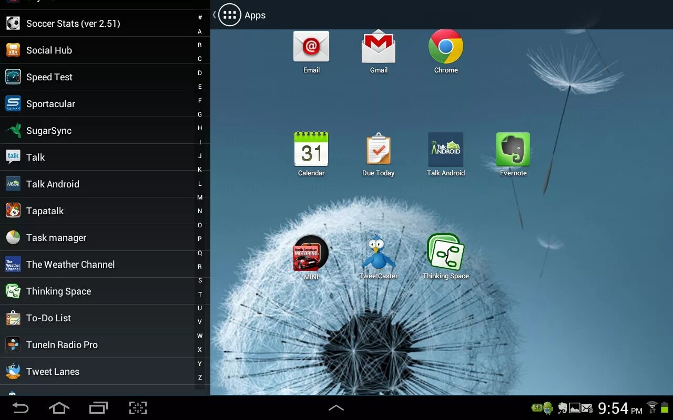673x420 pixels.
Task: Tap the clock showing 9:54 PM
Action: (620, 408)
